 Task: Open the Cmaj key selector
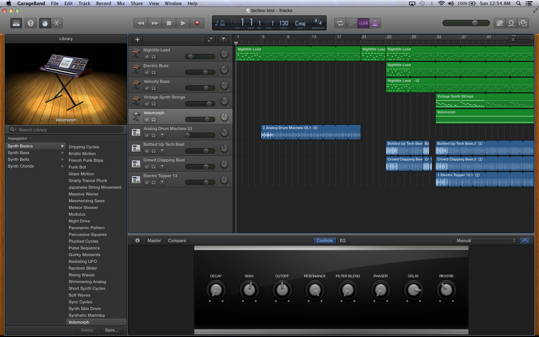[x=300, y=23]
